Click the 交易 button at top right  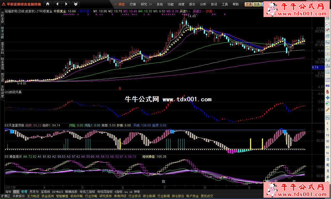[249, 4]
